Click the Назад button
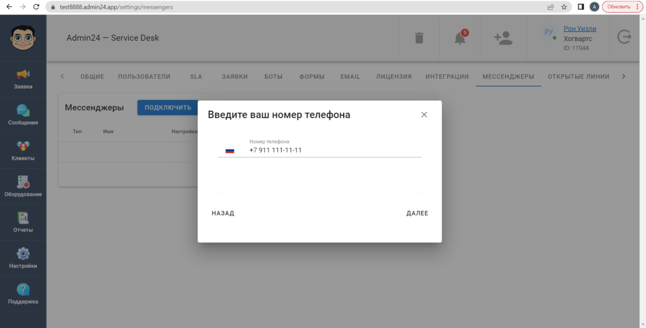 (x=223, y=213)
